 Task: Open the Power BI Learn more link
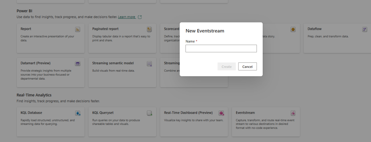coord(127,17)
